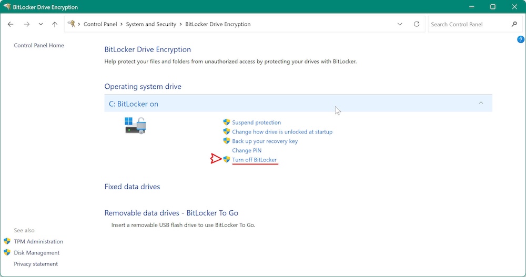Open the Change PIN link
526x277 pixels.
[x=247, y=150]
